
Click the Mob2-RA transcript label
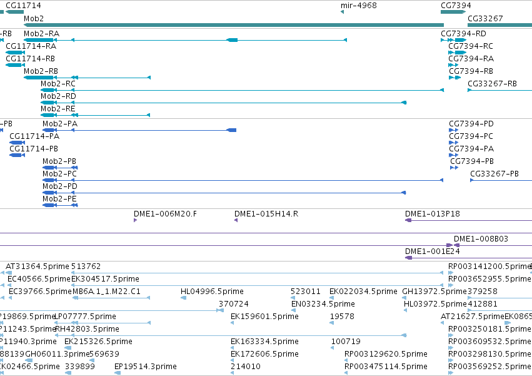tap(41, 34)
